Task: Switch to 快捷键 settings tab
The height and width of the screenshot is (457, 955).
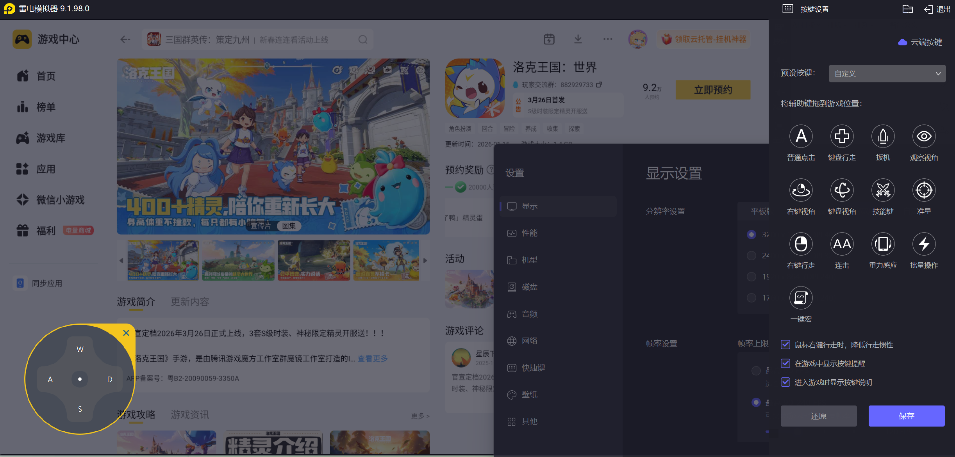Action: (x=533, y=368)
